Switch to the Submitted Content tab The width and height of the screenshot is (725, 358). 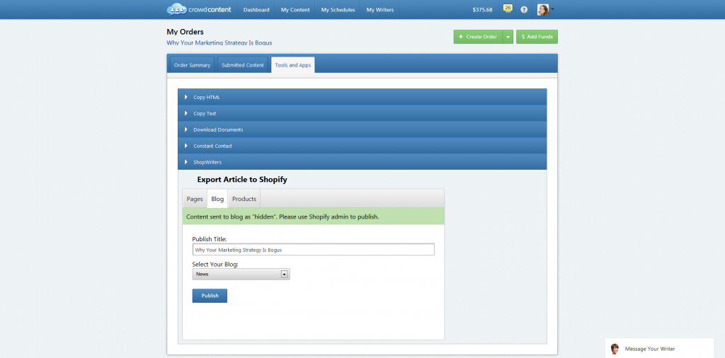243,65
